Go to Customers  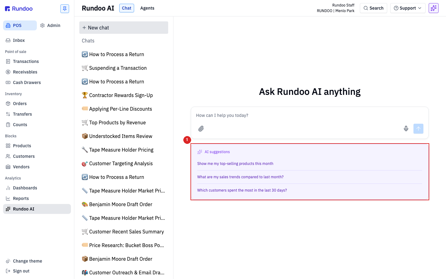click(37, 156)
